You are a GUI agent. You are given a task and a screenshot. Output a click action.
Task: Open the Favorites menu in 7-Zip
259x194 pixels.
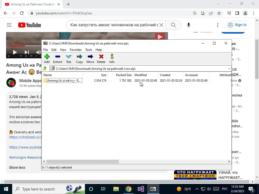pyautogui.click(x=76, y=50)
